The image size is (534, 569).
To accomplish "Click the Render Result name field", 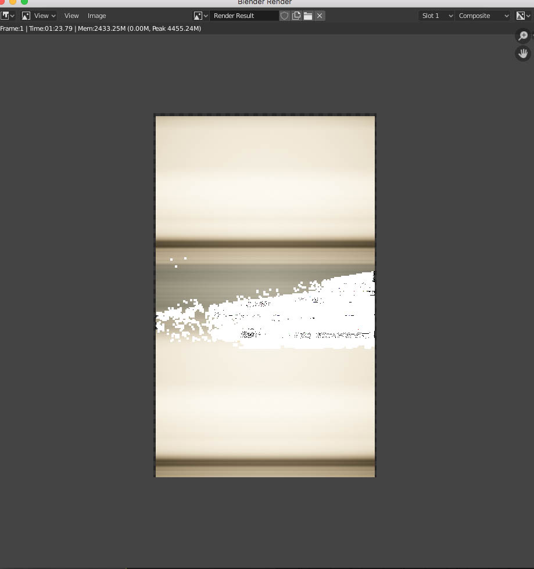I will pos(244,16).
